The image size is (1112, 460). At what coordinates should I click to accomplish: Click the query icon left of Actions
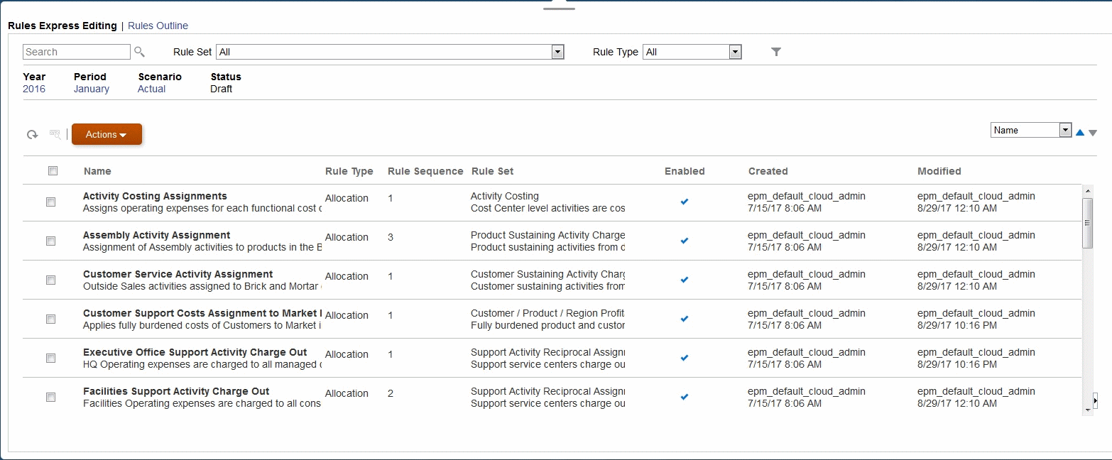click(x=55, y=134)
